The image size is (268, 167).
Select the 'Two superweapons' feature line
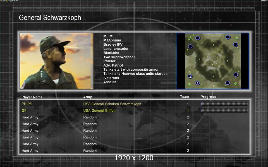coord(119,57)
